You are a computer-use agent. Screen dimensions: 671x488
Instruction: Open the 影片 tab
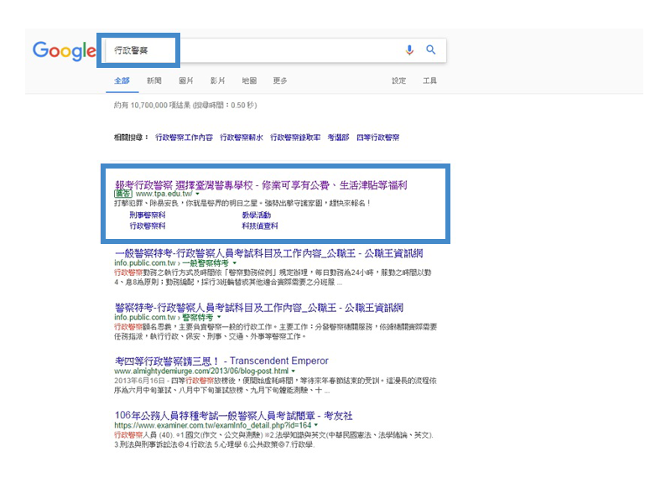point(217,80)
